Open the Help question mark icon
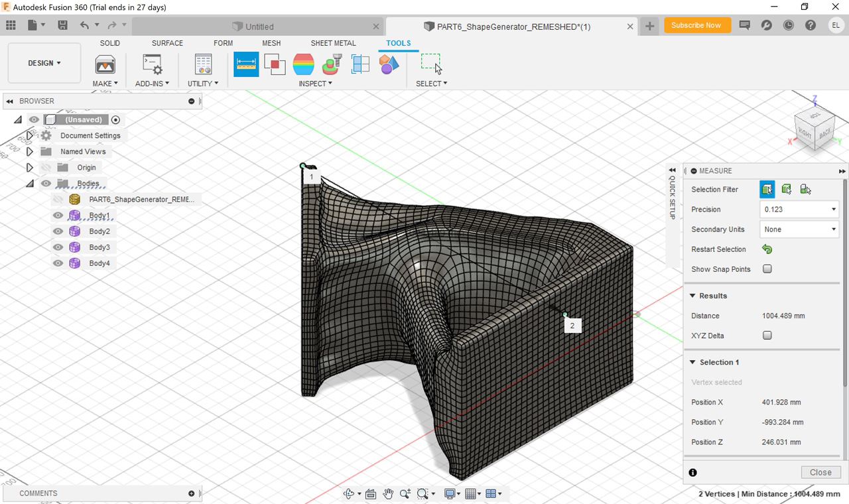Screen dimensions: 849x504 tap(810, 25)
